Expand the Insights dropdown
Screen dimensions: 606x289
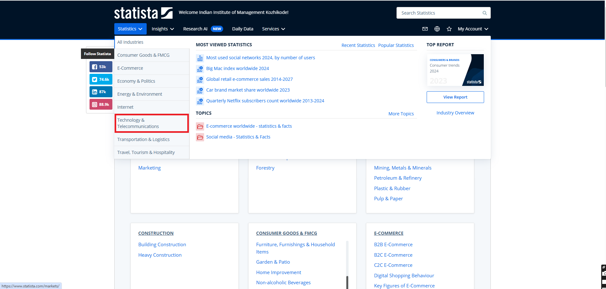[x=163, y=29]
